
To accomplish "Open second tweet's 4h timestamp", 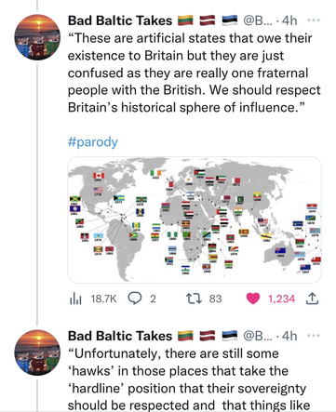I will 289,336.
